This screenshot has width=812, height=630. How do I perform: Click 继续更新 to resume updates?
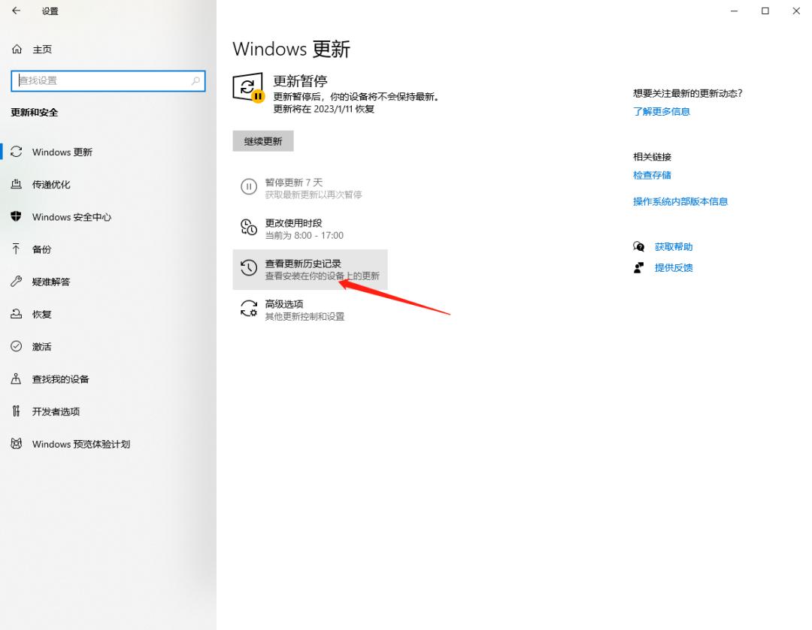coord(262,140)
